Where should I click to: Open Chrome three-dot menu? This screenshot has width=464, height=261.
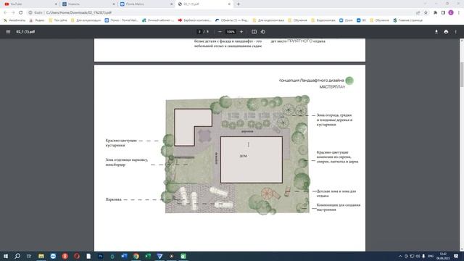459,13
